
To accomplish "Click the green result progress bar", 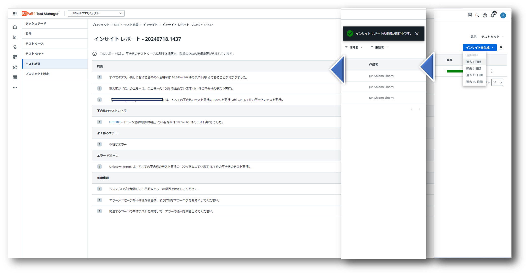I will pos(454,71).
